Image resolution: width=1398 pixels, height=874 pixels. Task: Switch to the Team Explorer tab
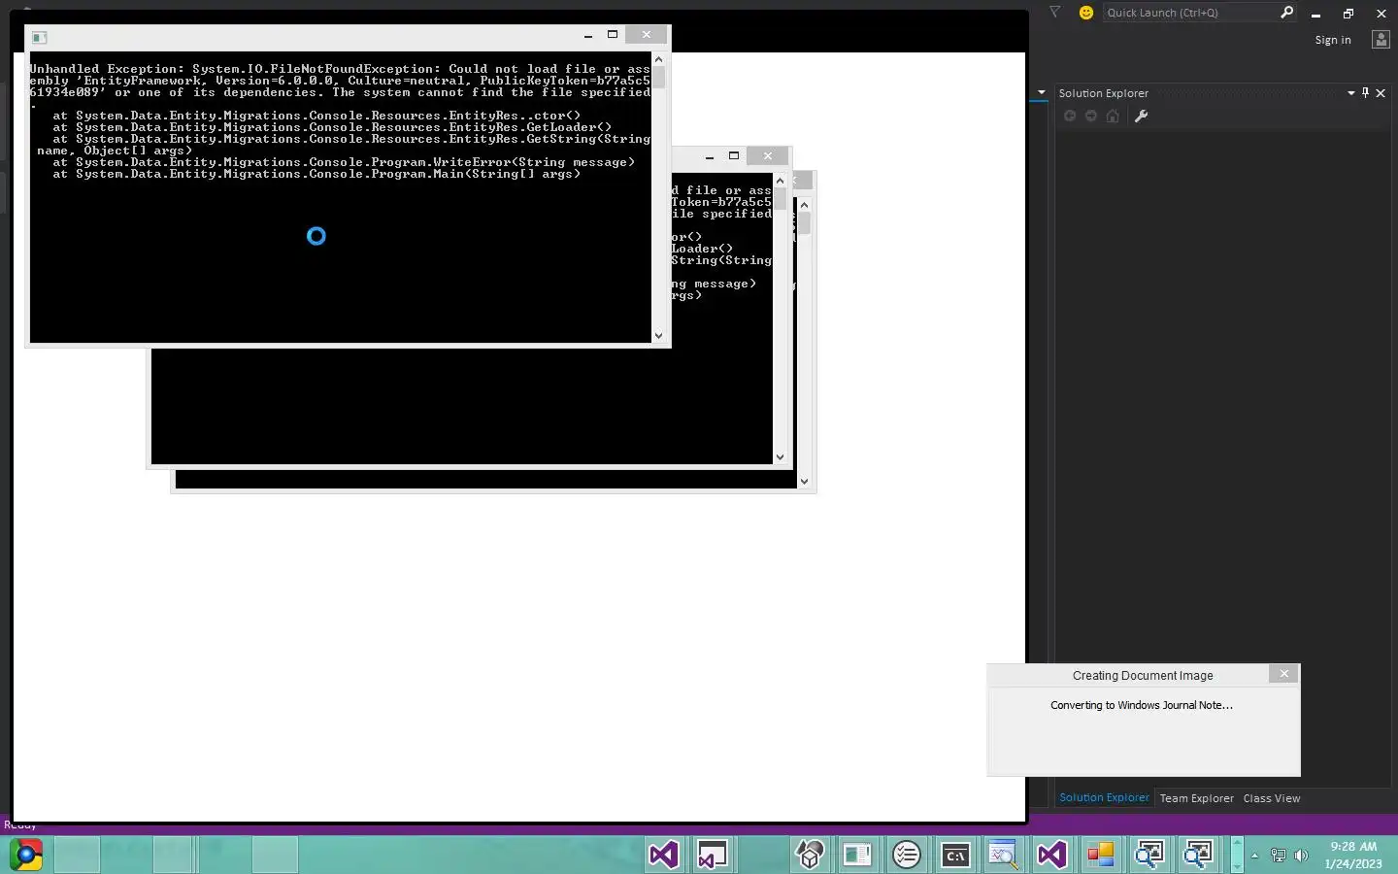click(x=1196, y=798)
